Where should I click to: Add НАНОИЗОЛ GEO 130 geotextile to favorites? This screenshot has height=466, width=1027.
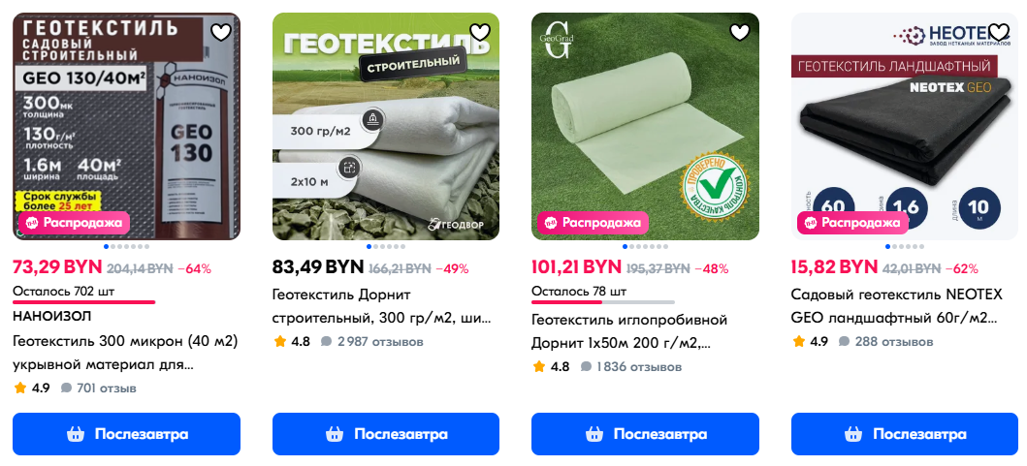pos(221,32)
